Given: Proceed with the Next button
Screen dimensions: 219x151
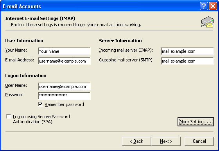Looking at the screenshot, I should [166, 141].
